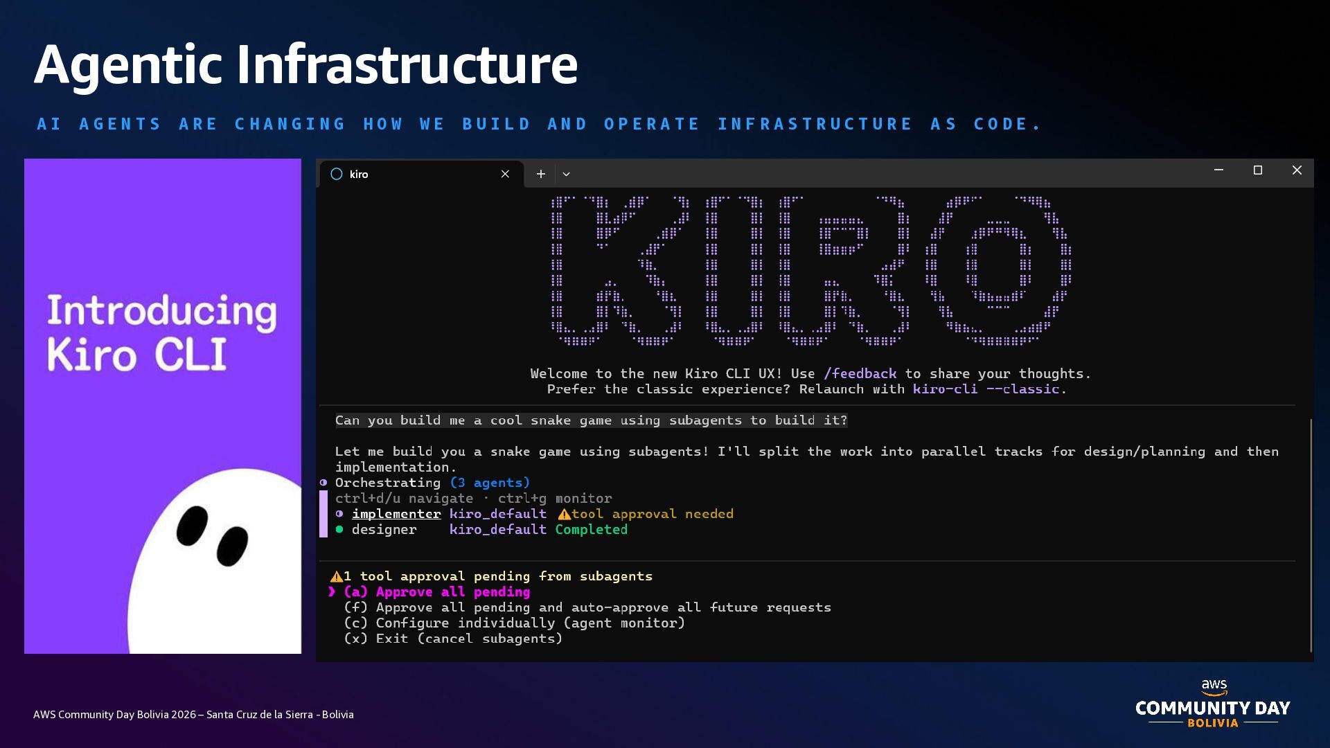The width and height of the screenshot is (1330, 748).
Task: Click the '(3 agents)' text
Action: 490,483
